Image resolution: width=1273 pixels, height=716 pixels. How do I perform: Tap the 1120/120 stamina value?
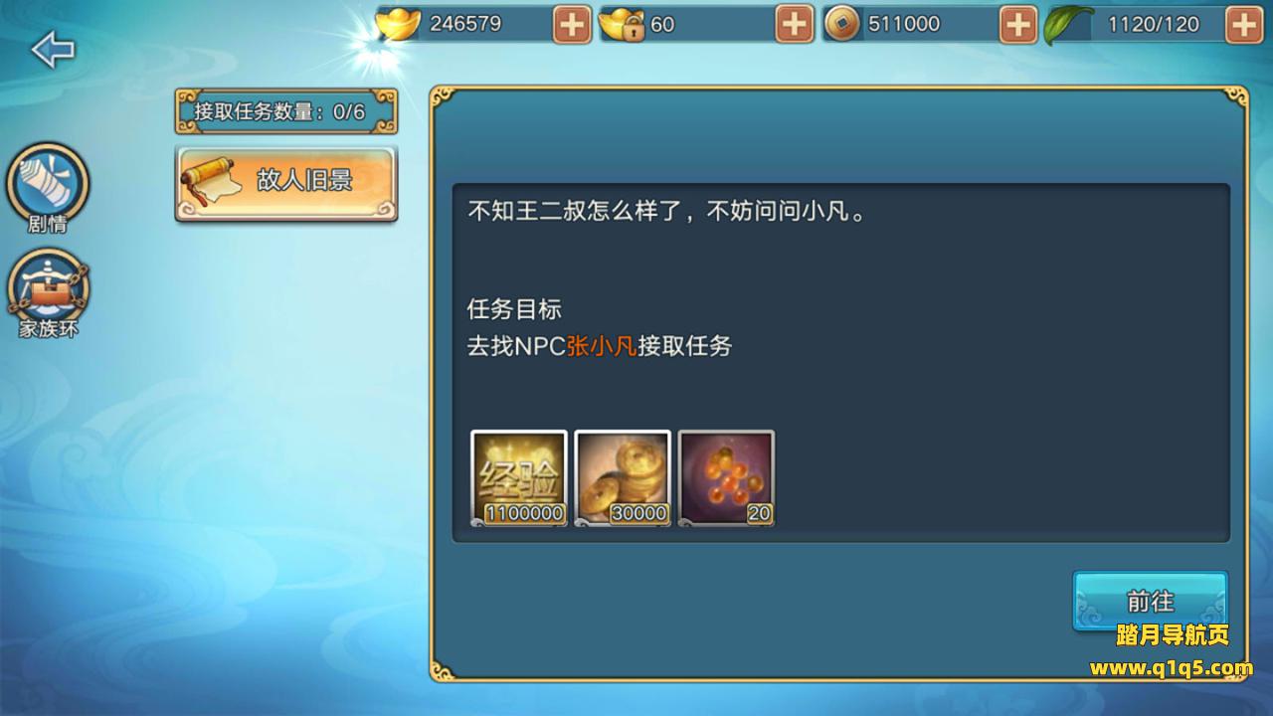pos(1154,24)
